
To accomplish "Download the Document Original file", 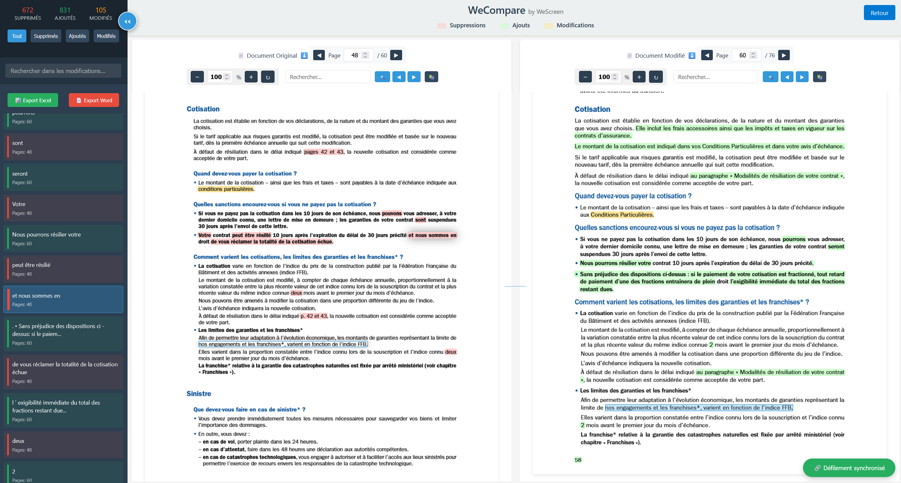I will 304,56.
